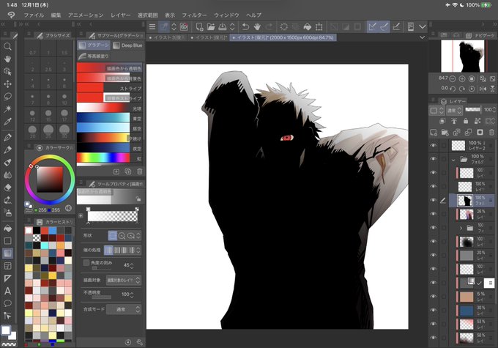Click the New raster layer icon
The image size is (498, 348).
point(434,132)
